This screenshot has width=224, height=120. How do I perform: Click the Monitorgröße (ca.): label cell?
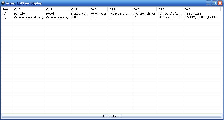[x=169, y=14]
